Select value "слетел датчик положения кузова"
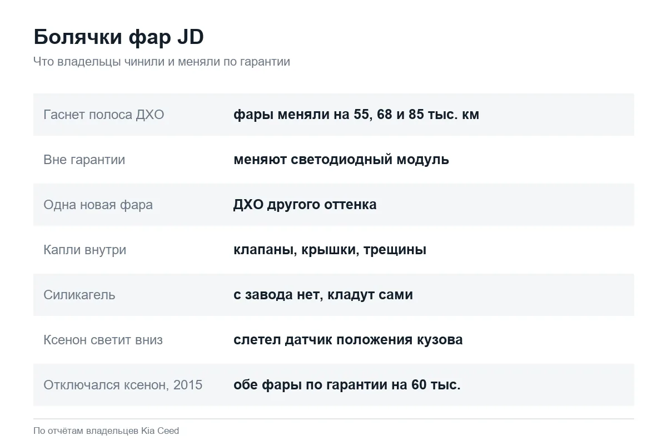The height and width of the screenshot is (445, 667). click(x=348, y=340)
